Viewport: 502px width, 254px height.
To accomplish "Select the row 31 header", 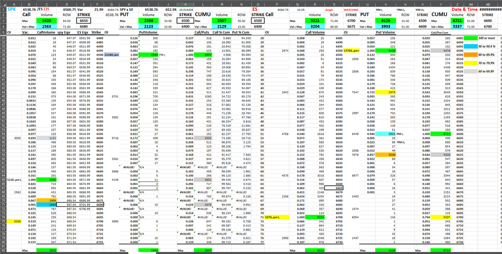I will pos(3,38).
